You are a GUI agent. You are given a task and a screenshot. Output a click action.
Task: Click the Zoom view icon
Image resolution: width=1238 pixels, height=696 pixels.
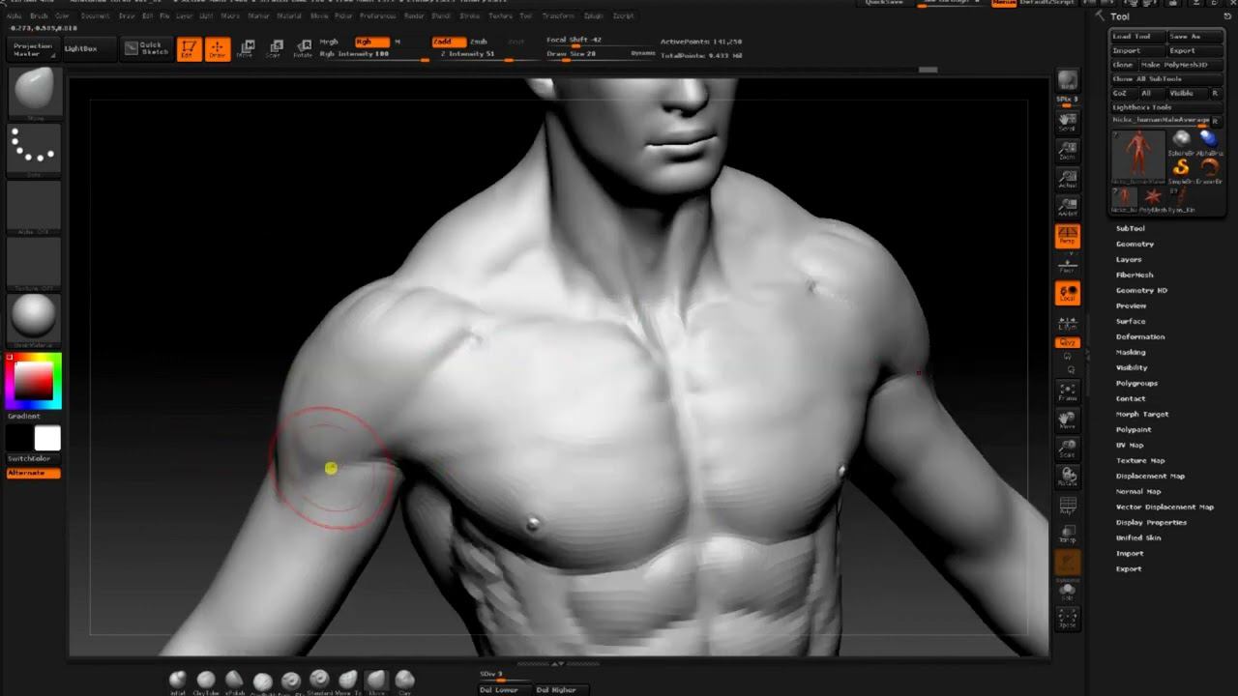click(x=1067, y=151)
